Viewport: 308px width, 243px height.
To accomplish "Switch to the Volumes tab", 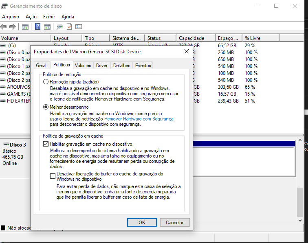I will 83,66.
